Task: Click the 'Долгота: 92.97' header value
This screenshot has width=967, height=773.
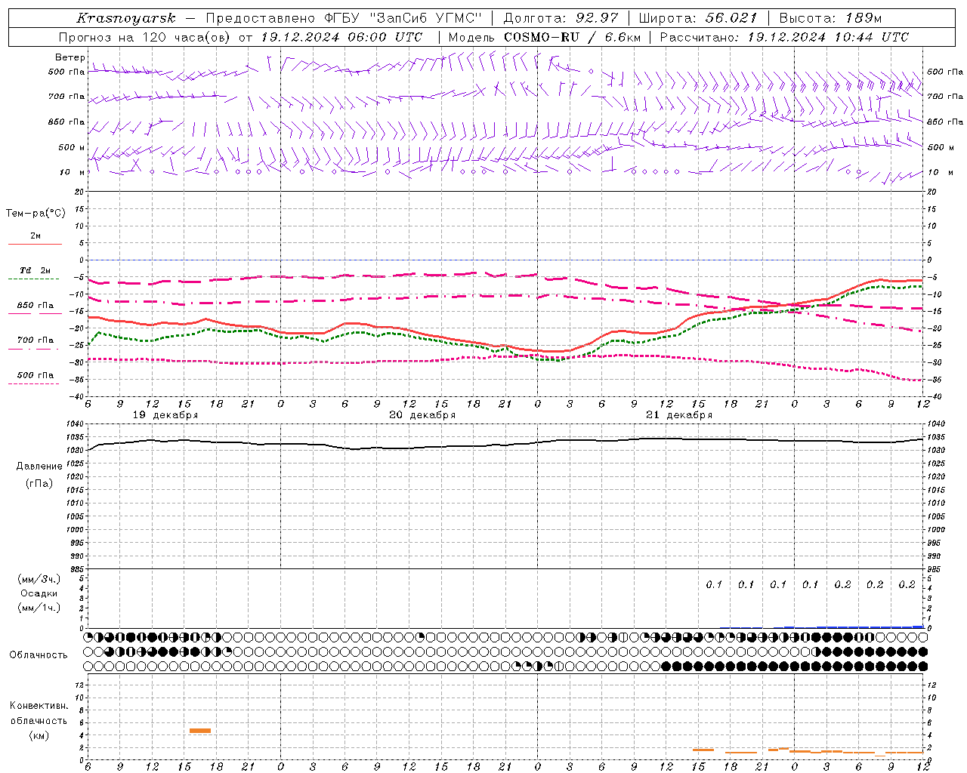Action: pyautogui.click(x=561, y=18)
